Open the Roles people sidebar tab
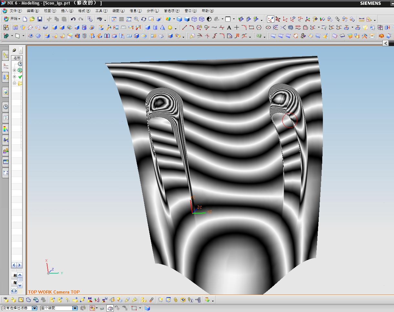 [5, 151]
